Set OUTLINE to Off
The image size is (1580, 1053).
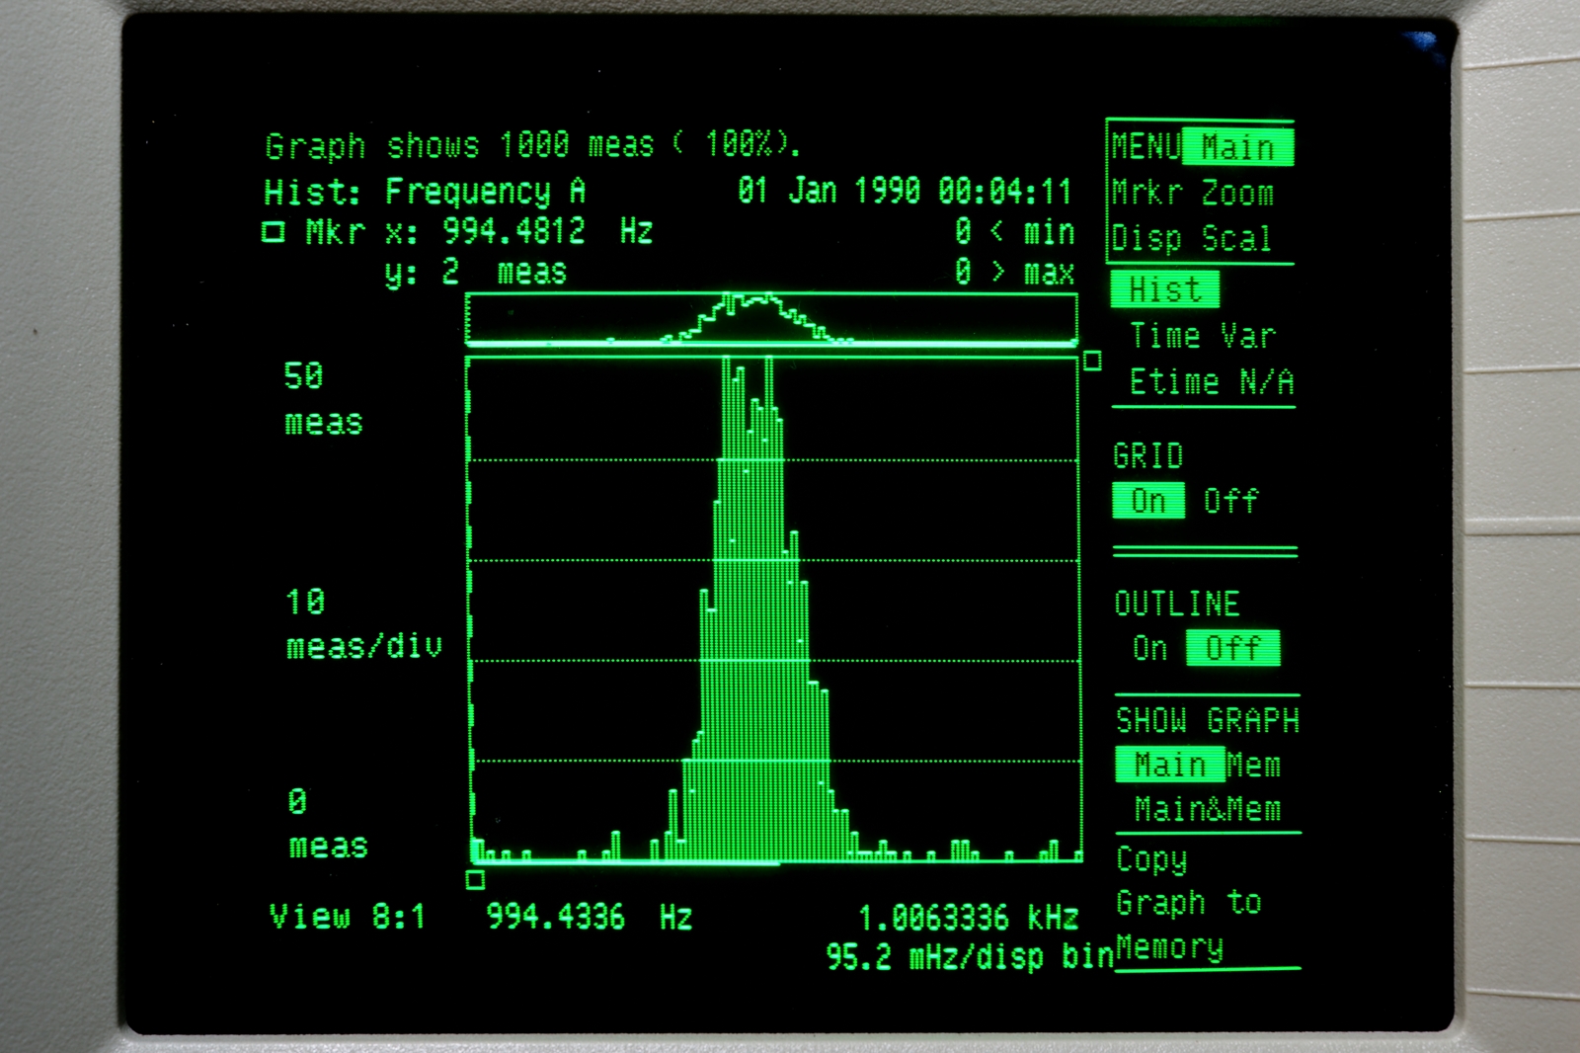pos(1232,648)
